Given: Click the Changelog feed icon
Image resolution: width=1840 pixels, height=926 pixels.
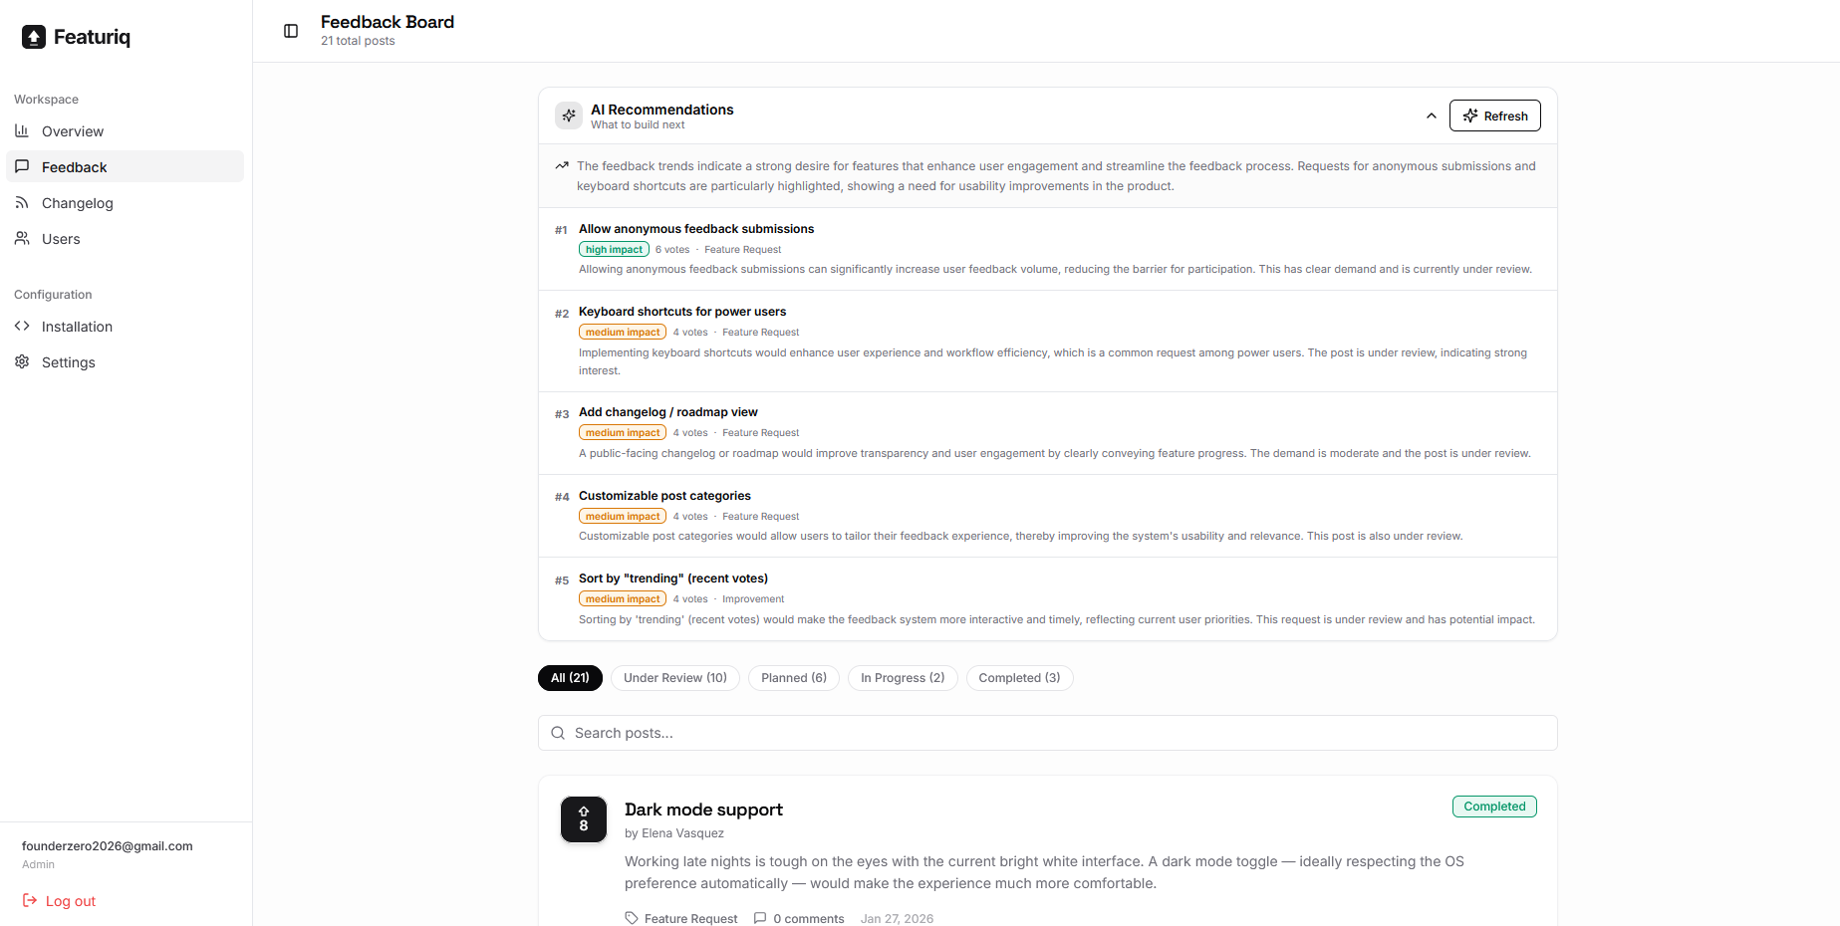Looking at the screenshot, I should (x=22, y=203).
